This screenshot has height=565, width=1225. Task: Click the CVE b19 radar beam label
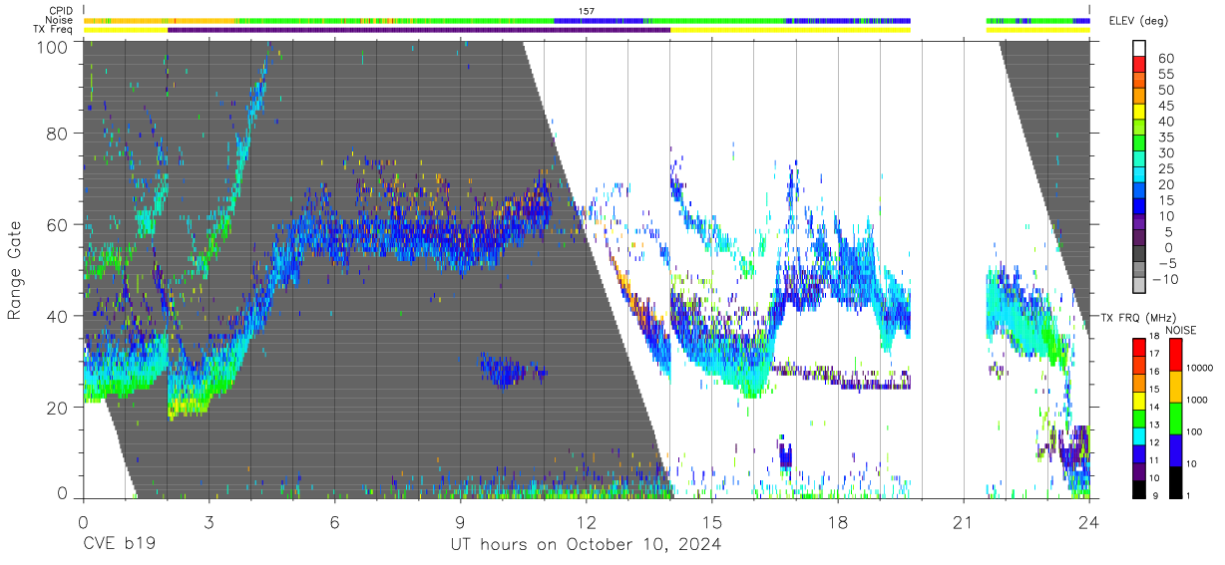tap(120, 545)
